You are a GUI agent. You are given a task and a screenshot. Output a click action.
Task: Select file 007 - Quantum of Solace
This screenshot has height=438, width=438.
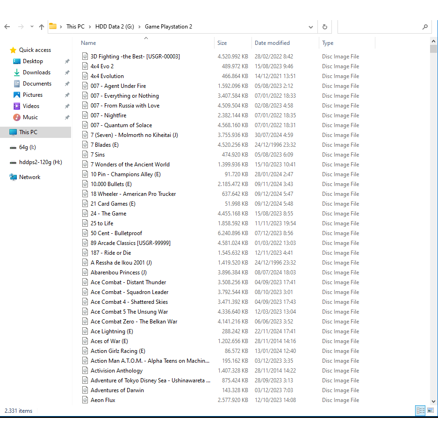[121, 125]
